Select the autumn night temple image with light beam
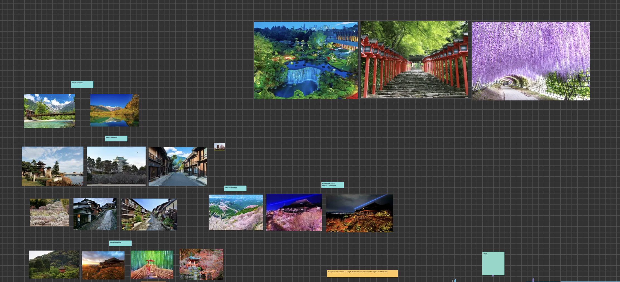Screen dimensions: 620x282 point(359,213)
